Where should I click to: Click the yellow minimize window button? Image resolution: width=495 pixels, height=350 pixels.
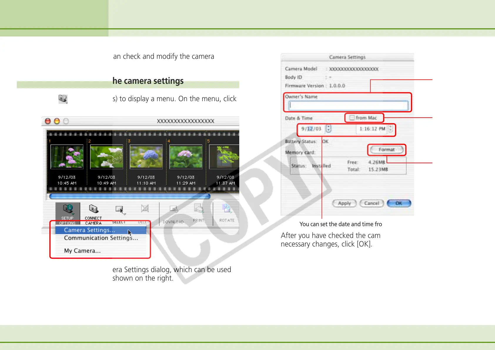pyautogui.click(x=57, y=121)
